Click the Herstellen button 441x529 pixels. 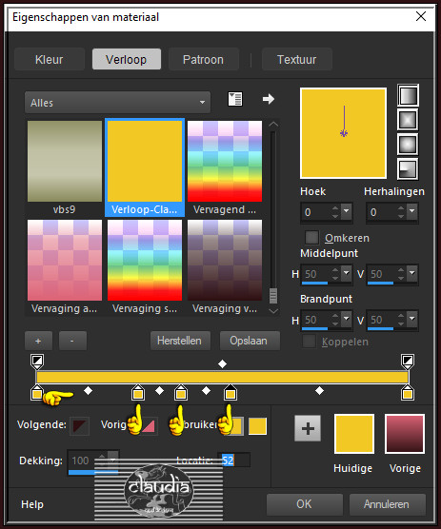pos(180,341)
